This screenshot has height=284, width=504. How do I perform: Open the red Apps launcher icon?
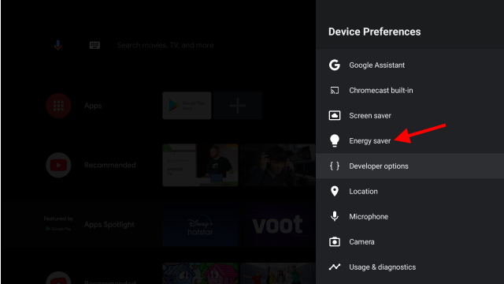pyautogui.click(x=58, y=106)
